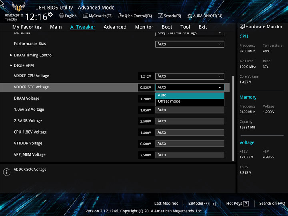This screenshot has height=216, width=288.
Task: Click the info icon beside VDDCR SOC Voltage help
Action: click(7, 172)
